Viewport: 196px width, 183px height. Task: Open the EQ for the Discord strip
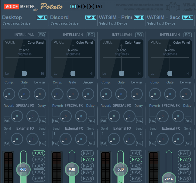[91, 35]
